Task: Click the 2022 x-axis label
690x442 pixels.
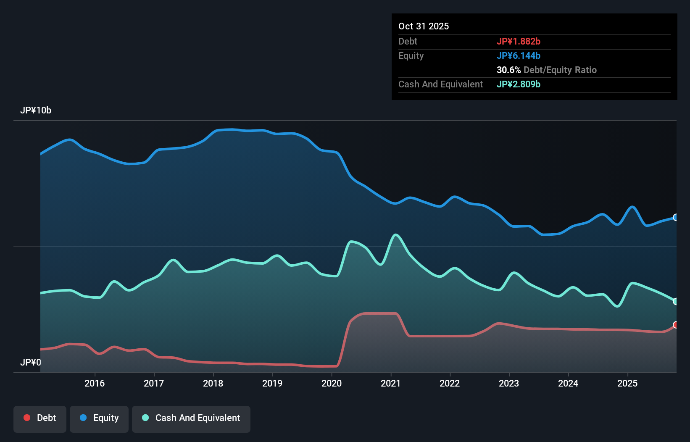Action: (450, 383)
